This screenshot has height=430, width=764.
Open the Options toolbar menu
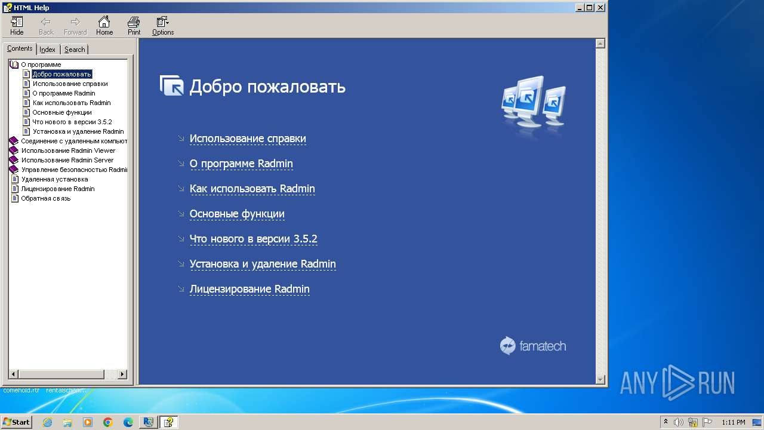[x=163, y=26]
